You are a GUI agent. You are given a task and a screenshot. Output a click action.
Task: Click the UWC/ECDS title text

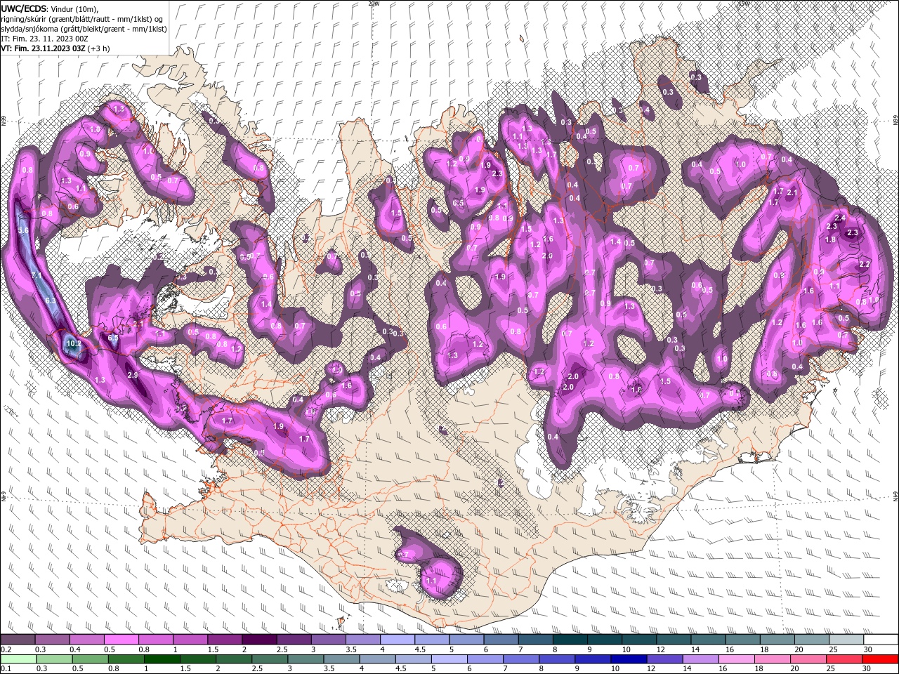tap(24, 8)
